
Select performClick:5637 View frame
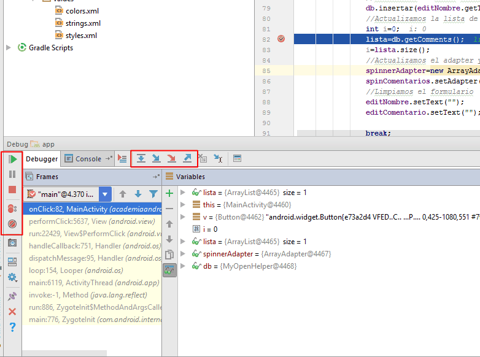pos(93,221)
